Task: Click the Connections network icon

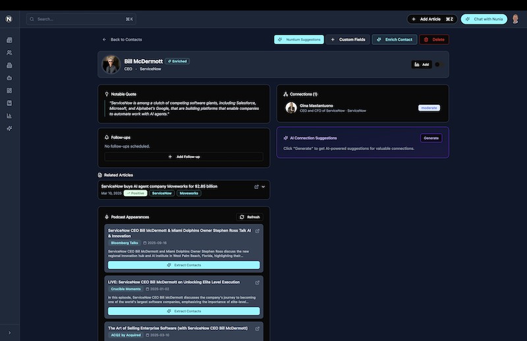Action: tap(286, 94)
